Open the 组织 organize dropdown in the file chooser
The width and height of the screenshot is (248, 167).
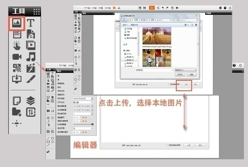[125, 25]
